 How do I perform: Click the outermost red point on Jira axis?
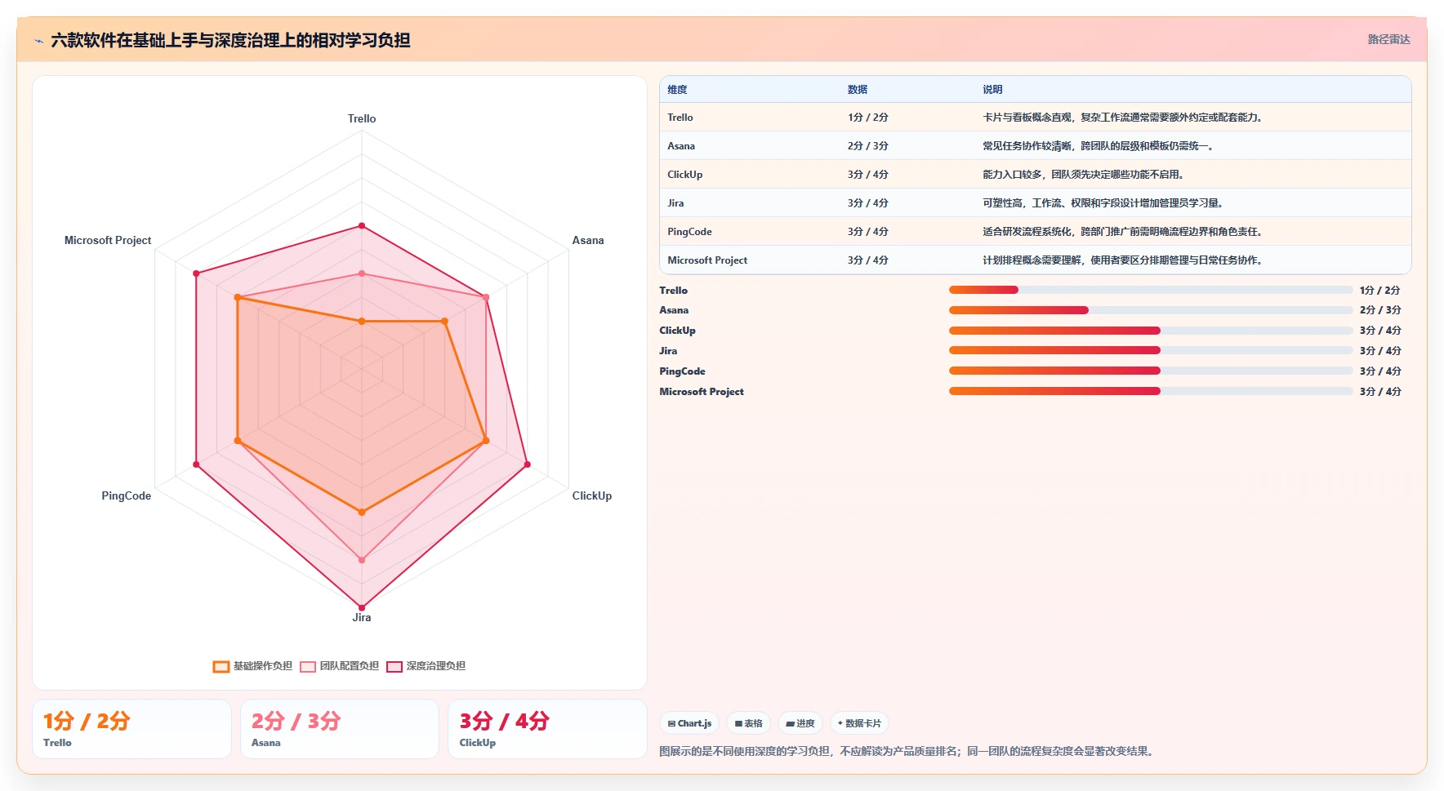[x=362, y=607]
